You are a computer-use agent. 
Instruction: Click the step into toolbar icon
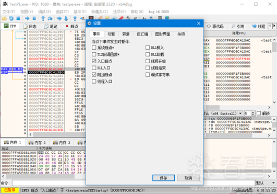click(x=43, y=18)
